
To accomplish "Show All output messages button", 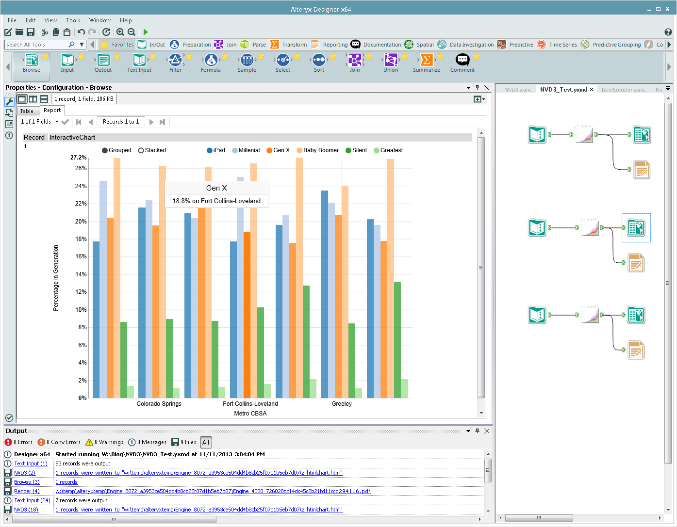I will coord(206,442).
